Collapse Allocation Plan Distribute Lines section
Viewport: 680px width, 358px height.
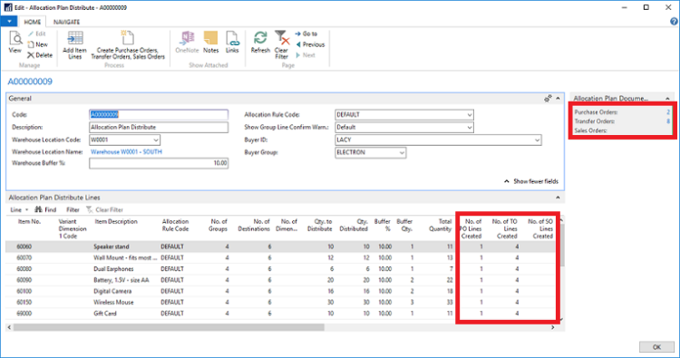559,198
